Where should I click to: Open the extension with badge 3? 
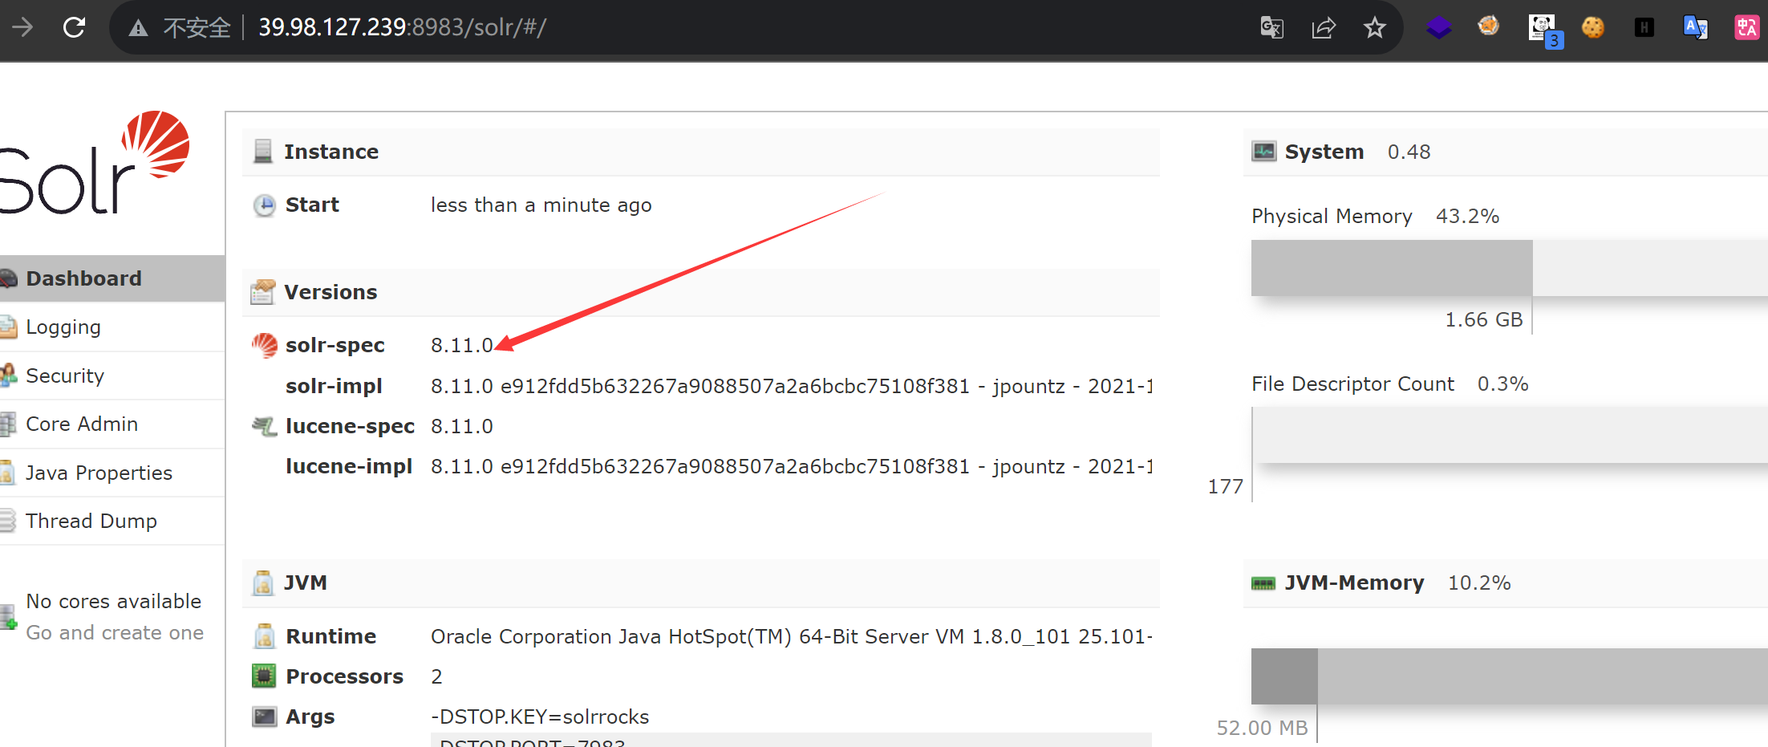[1543, 30]
